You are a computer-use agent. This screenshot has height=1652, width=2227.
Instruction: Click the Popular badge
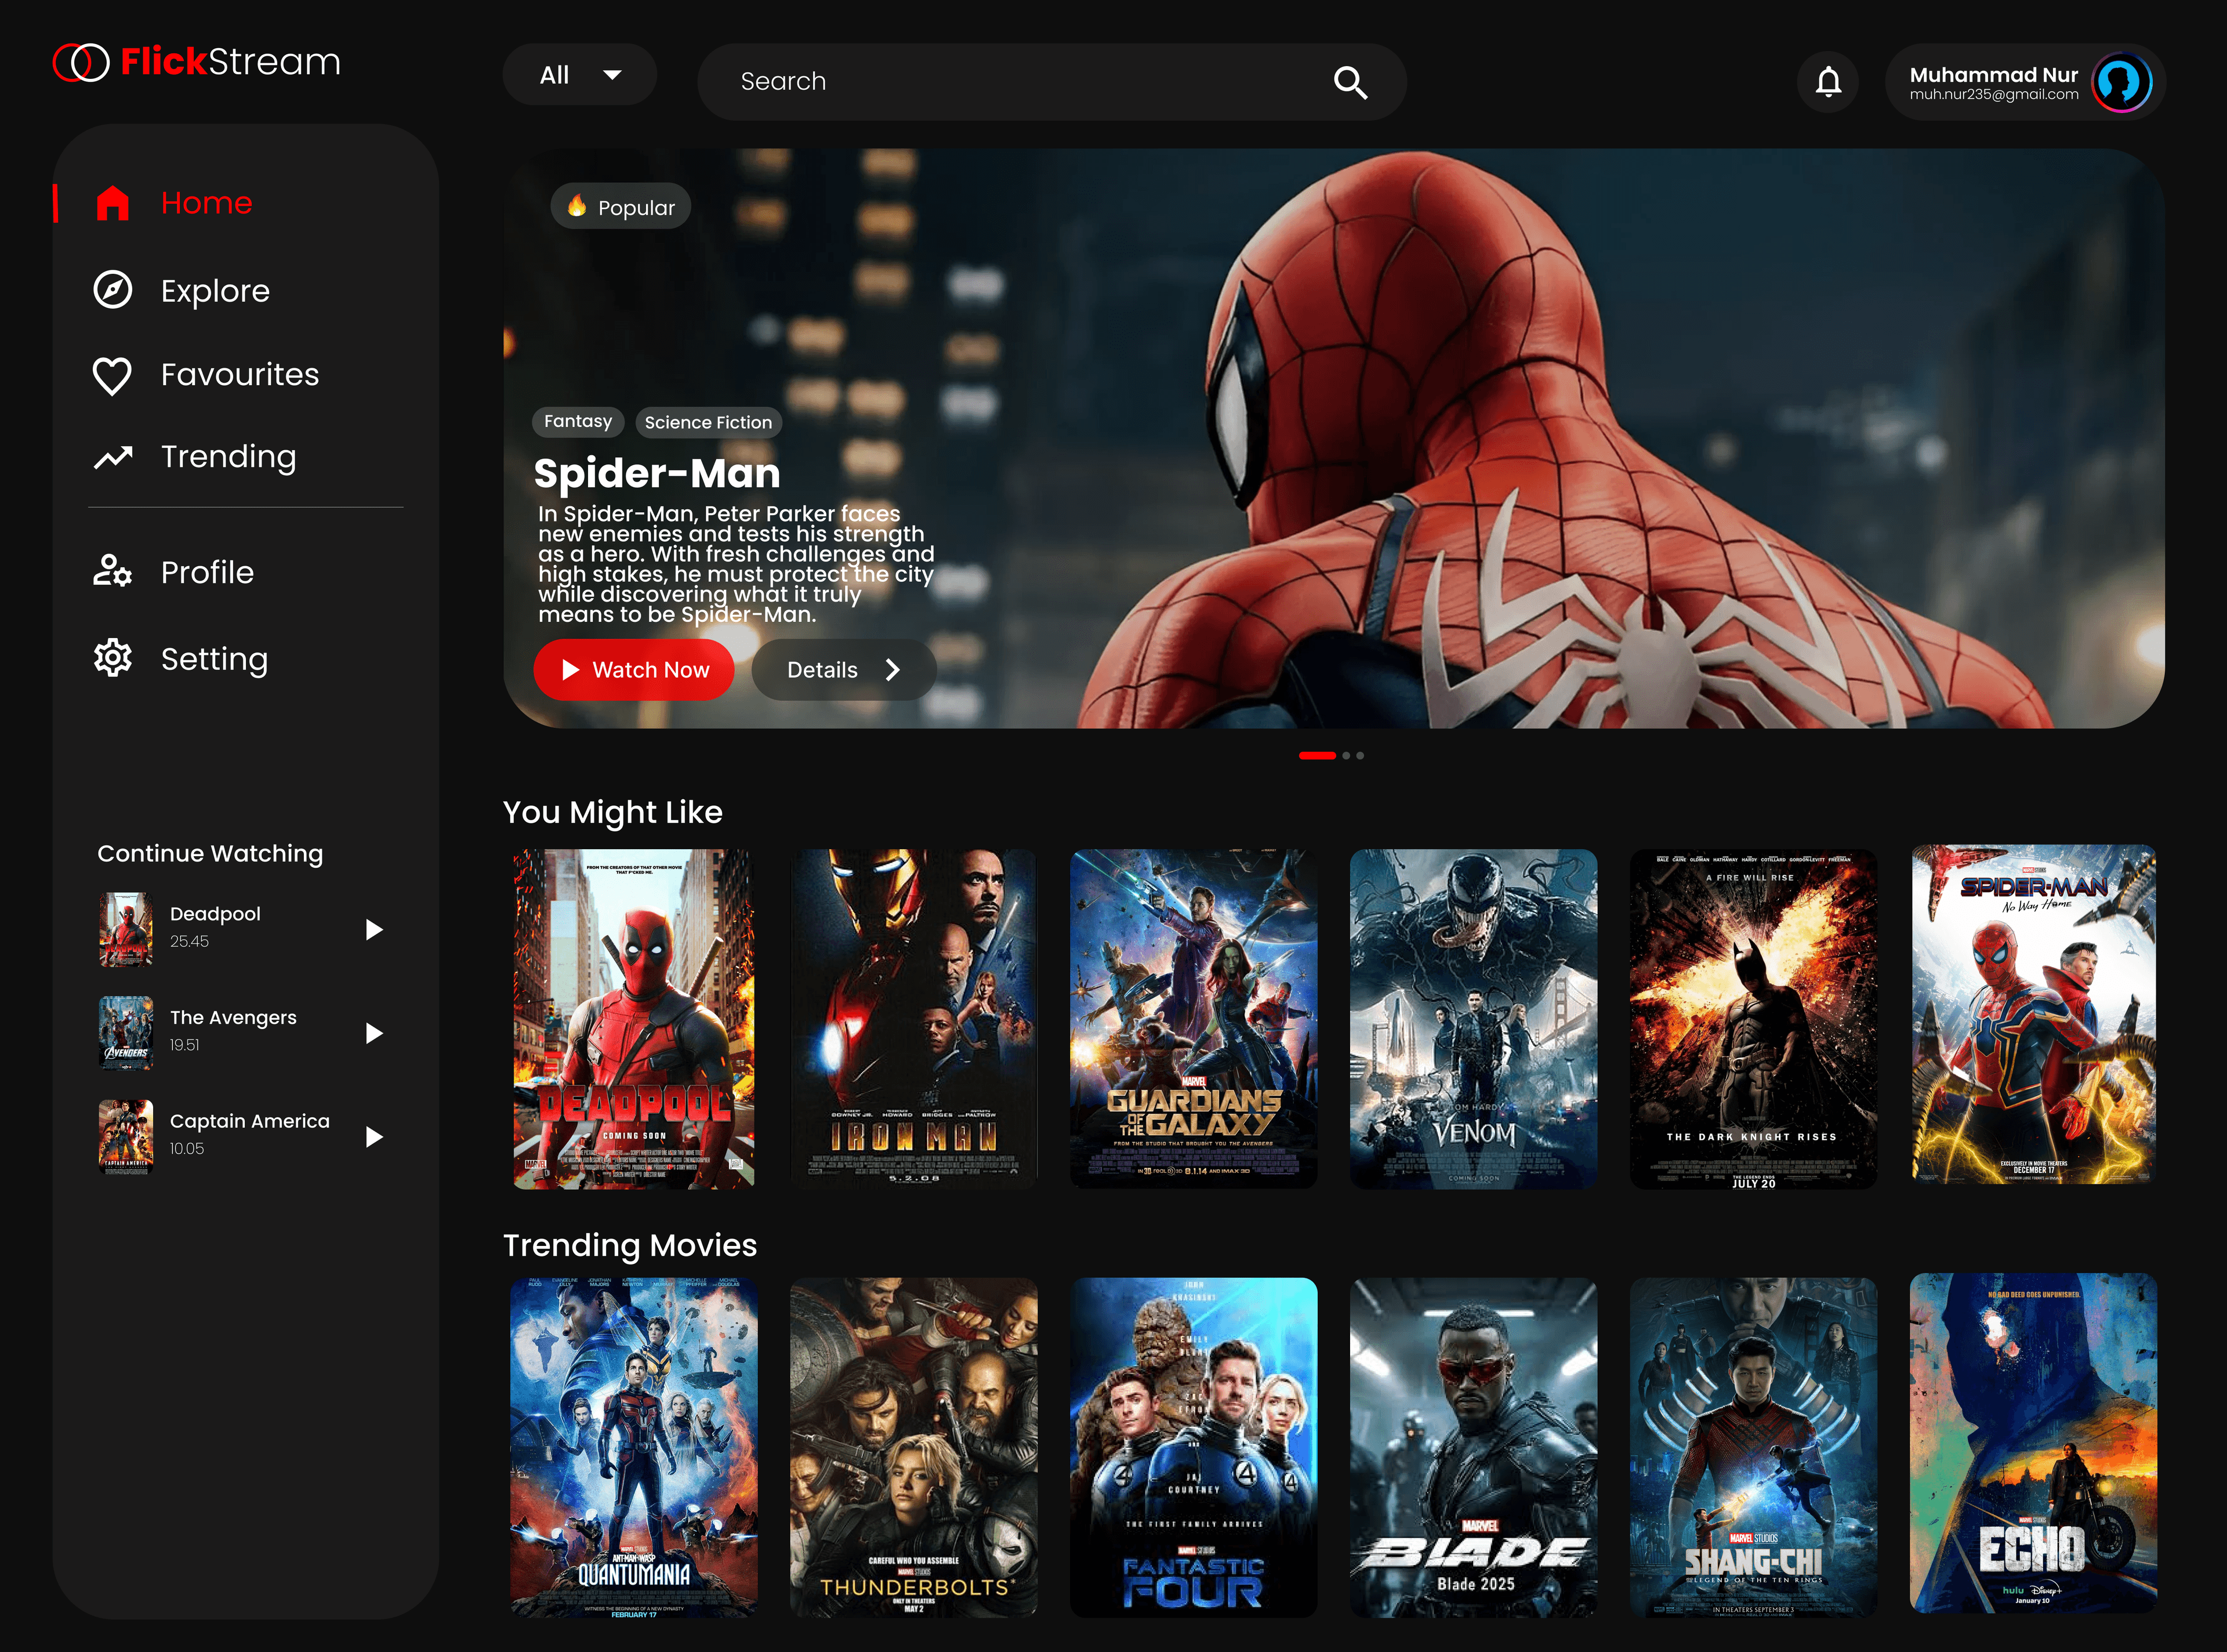621,207
